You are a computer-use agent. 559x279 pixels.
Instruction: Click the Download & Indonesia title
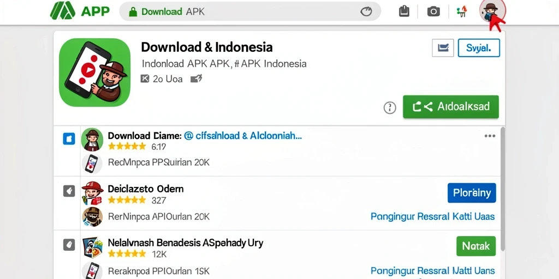207,47
